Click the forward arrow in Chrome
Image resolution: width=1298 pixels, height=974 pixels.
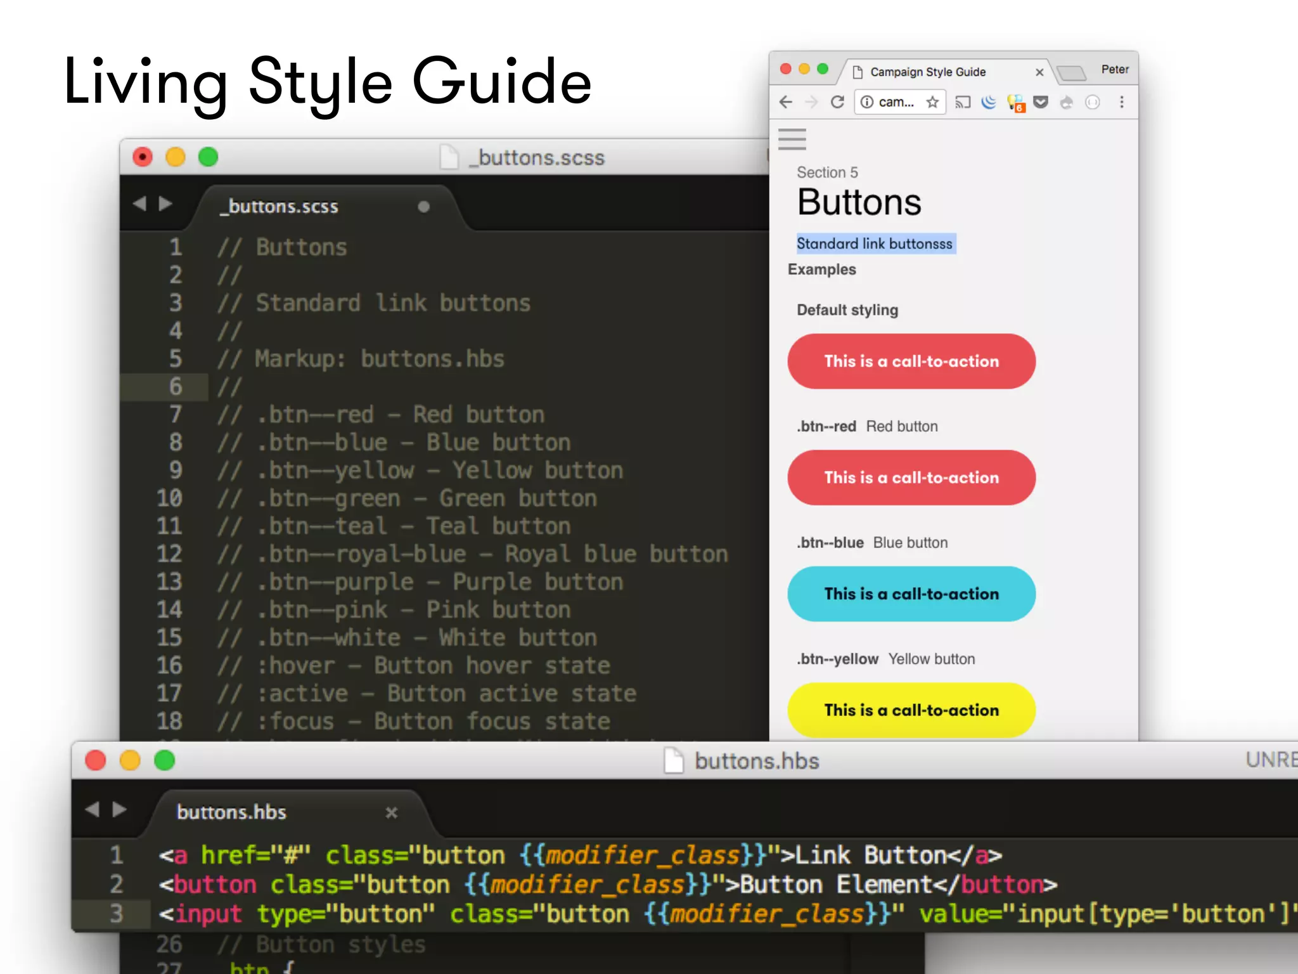[x=811, y=102]
